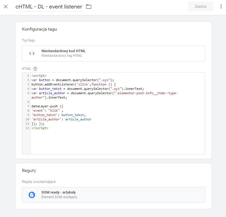This screenshot has width=226, height=217.
Task: Click line number 6 in the gutter
Action: tap(28, 102)
